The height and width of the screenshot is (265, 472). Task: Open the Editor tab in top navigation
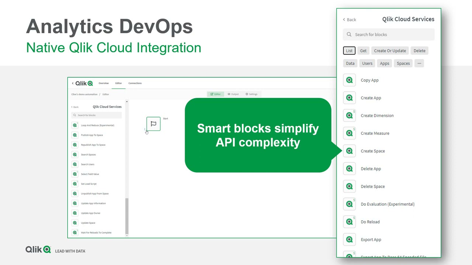[118, 83]
